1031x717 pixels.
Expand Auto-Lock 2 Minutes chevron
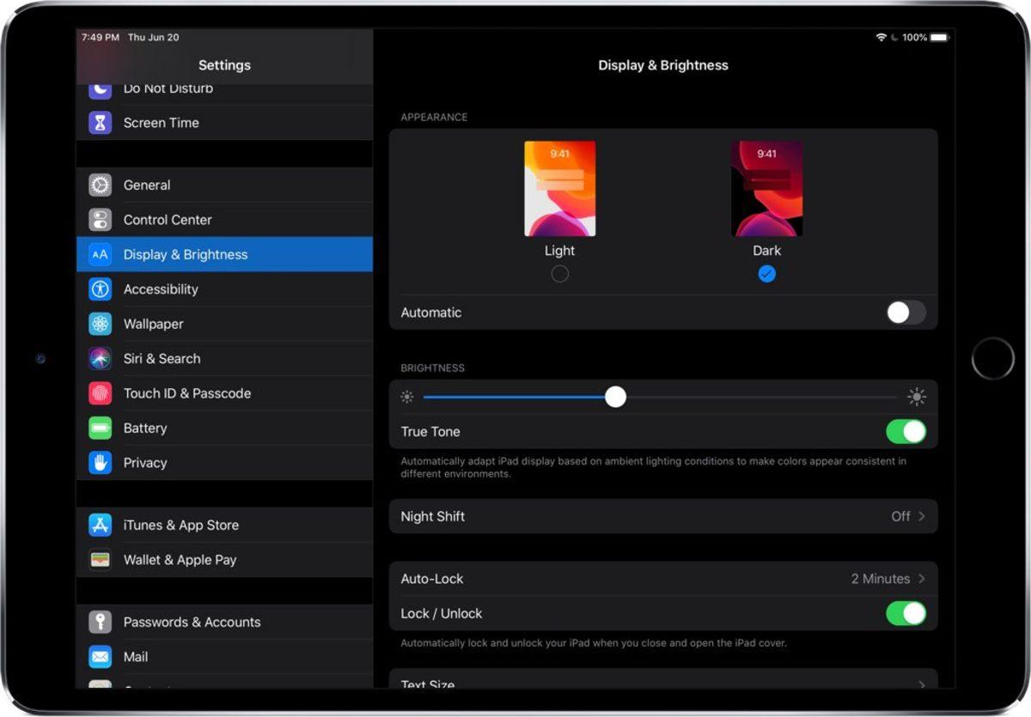coord(921,579)
